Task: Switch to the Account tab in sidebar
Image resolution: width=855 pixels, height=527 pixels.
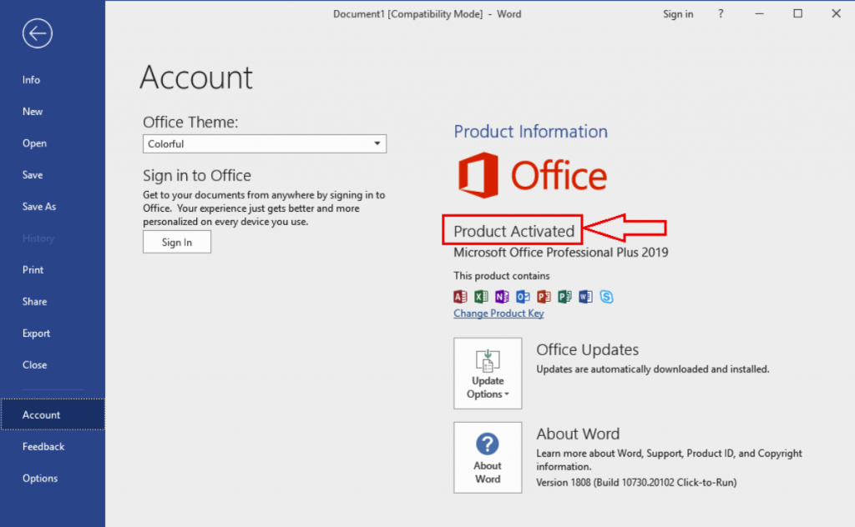Action: tap(41, 414)
